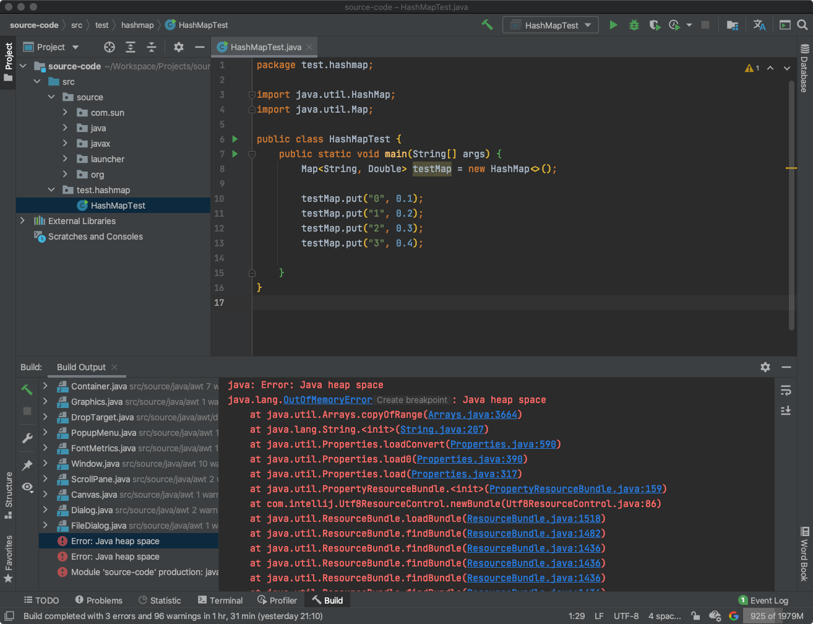Click run gutter arrow on line 7

(x=235, y=154)
